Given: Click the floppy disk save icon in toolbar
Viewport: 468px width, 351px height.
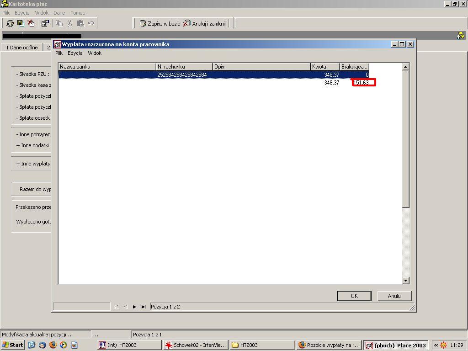Looking at the screenshot, I should (x=20, y=23).
